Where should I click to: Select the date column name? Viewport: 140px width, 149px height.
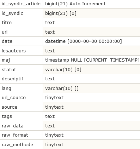7,41
